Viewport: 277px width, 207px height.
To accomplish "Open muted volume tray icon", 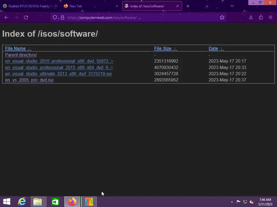I will click(x=252, y=202).
